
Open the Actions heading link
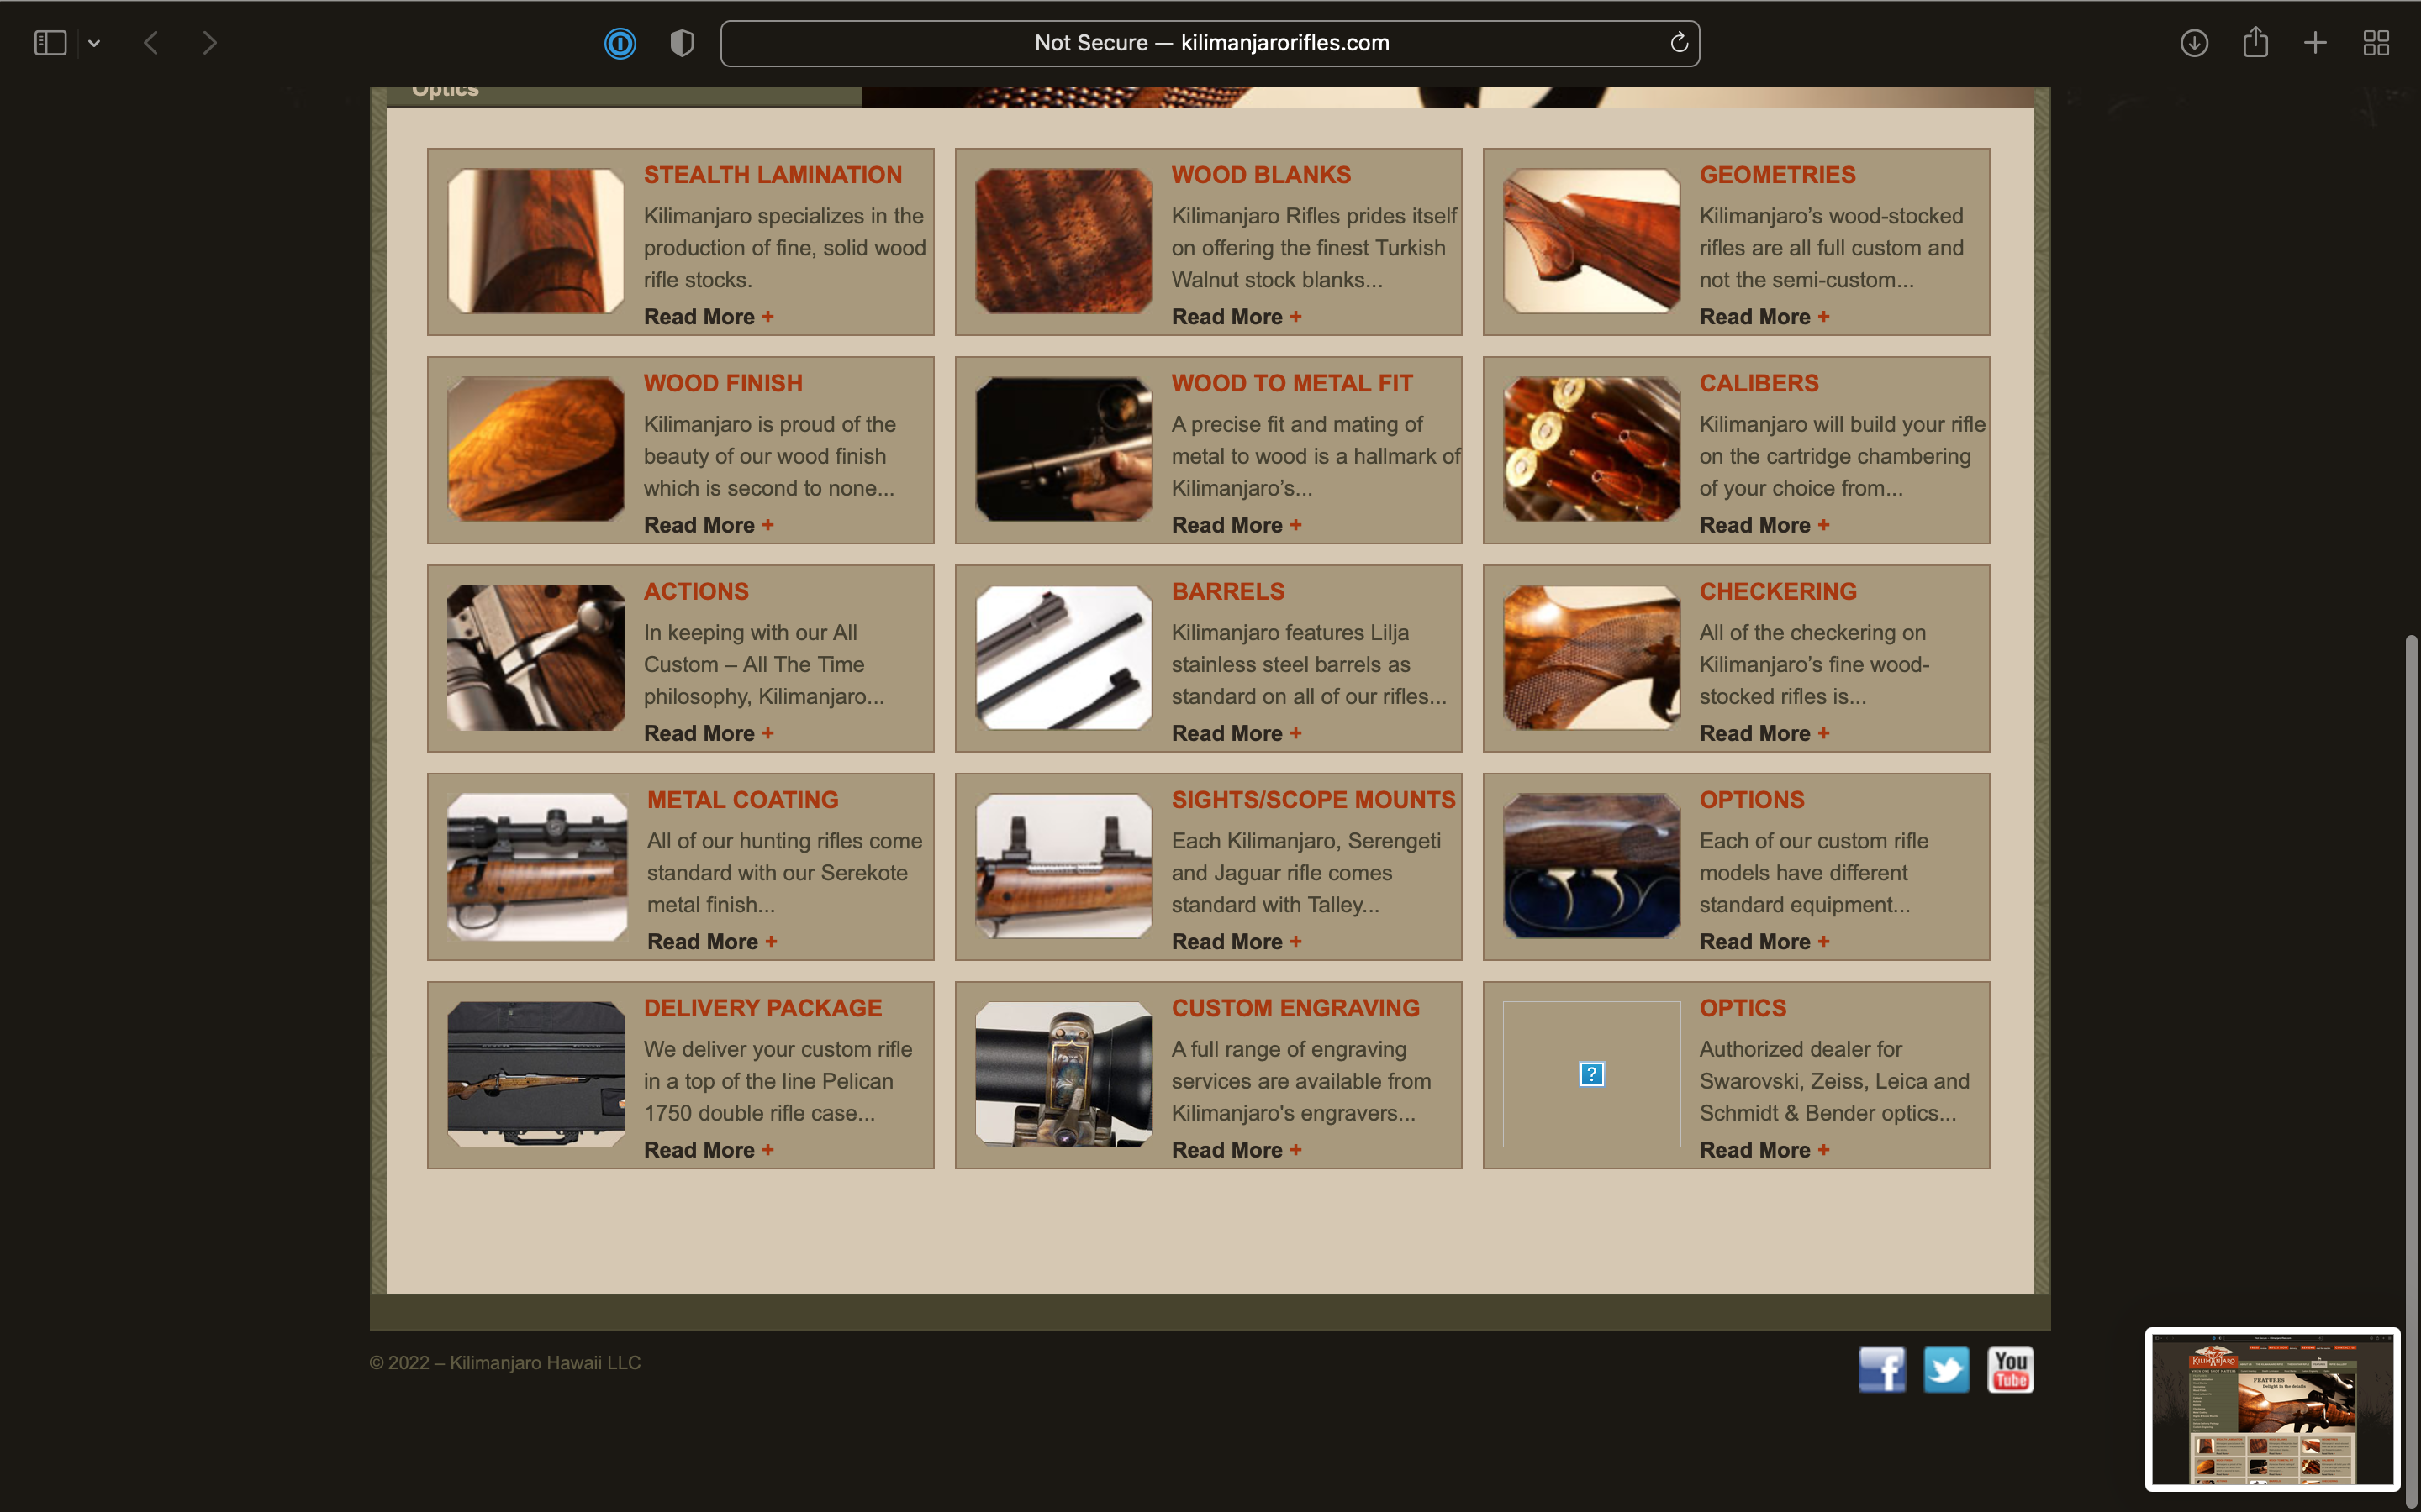point(696,591)
